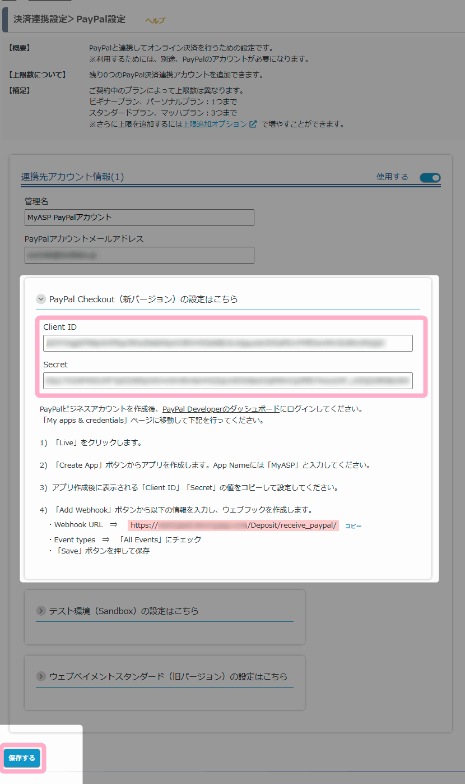Click into the Secret field
The image size is (465, 784).
click(227, 381)
